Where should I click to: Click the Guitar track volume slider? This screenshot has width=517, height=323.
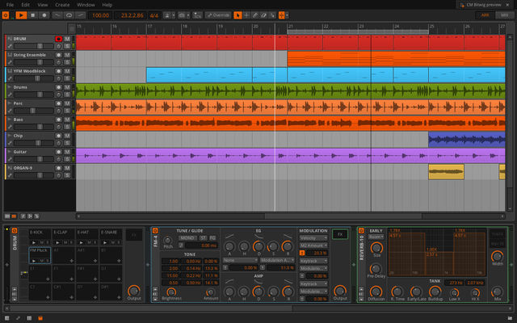pyautogui.click(x=34, y=159)
